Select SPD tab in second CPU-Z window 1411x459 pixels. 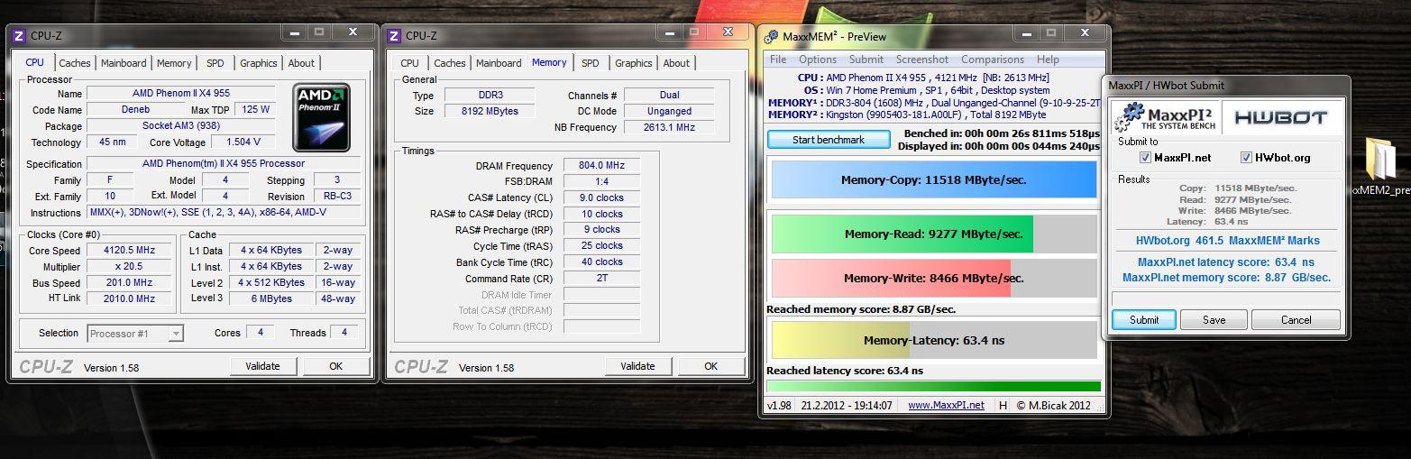(591, 63)
